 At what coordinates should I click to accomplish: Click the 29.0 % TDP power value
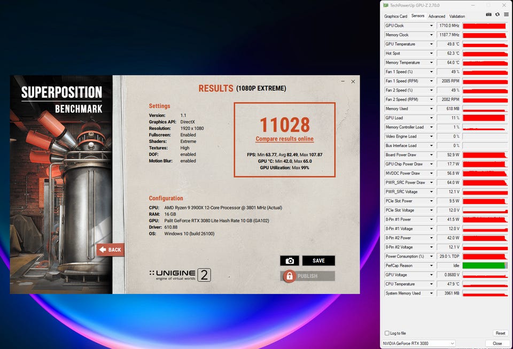pyautogui.click(x=448, y=257)
